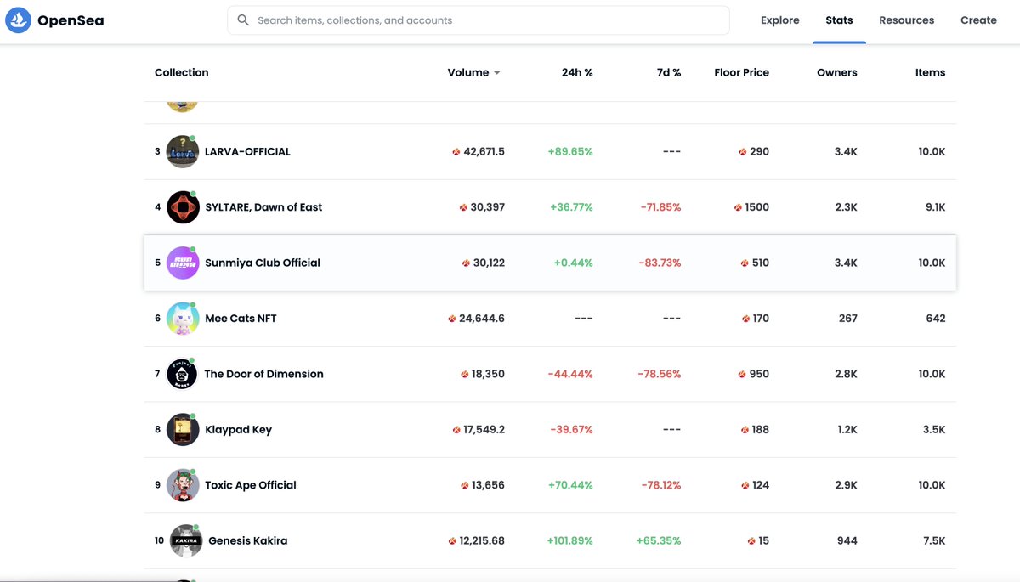Go to the Create page
Image resolution: width=1020 pixels, height=582 pixels.
[x=978, y=20]
